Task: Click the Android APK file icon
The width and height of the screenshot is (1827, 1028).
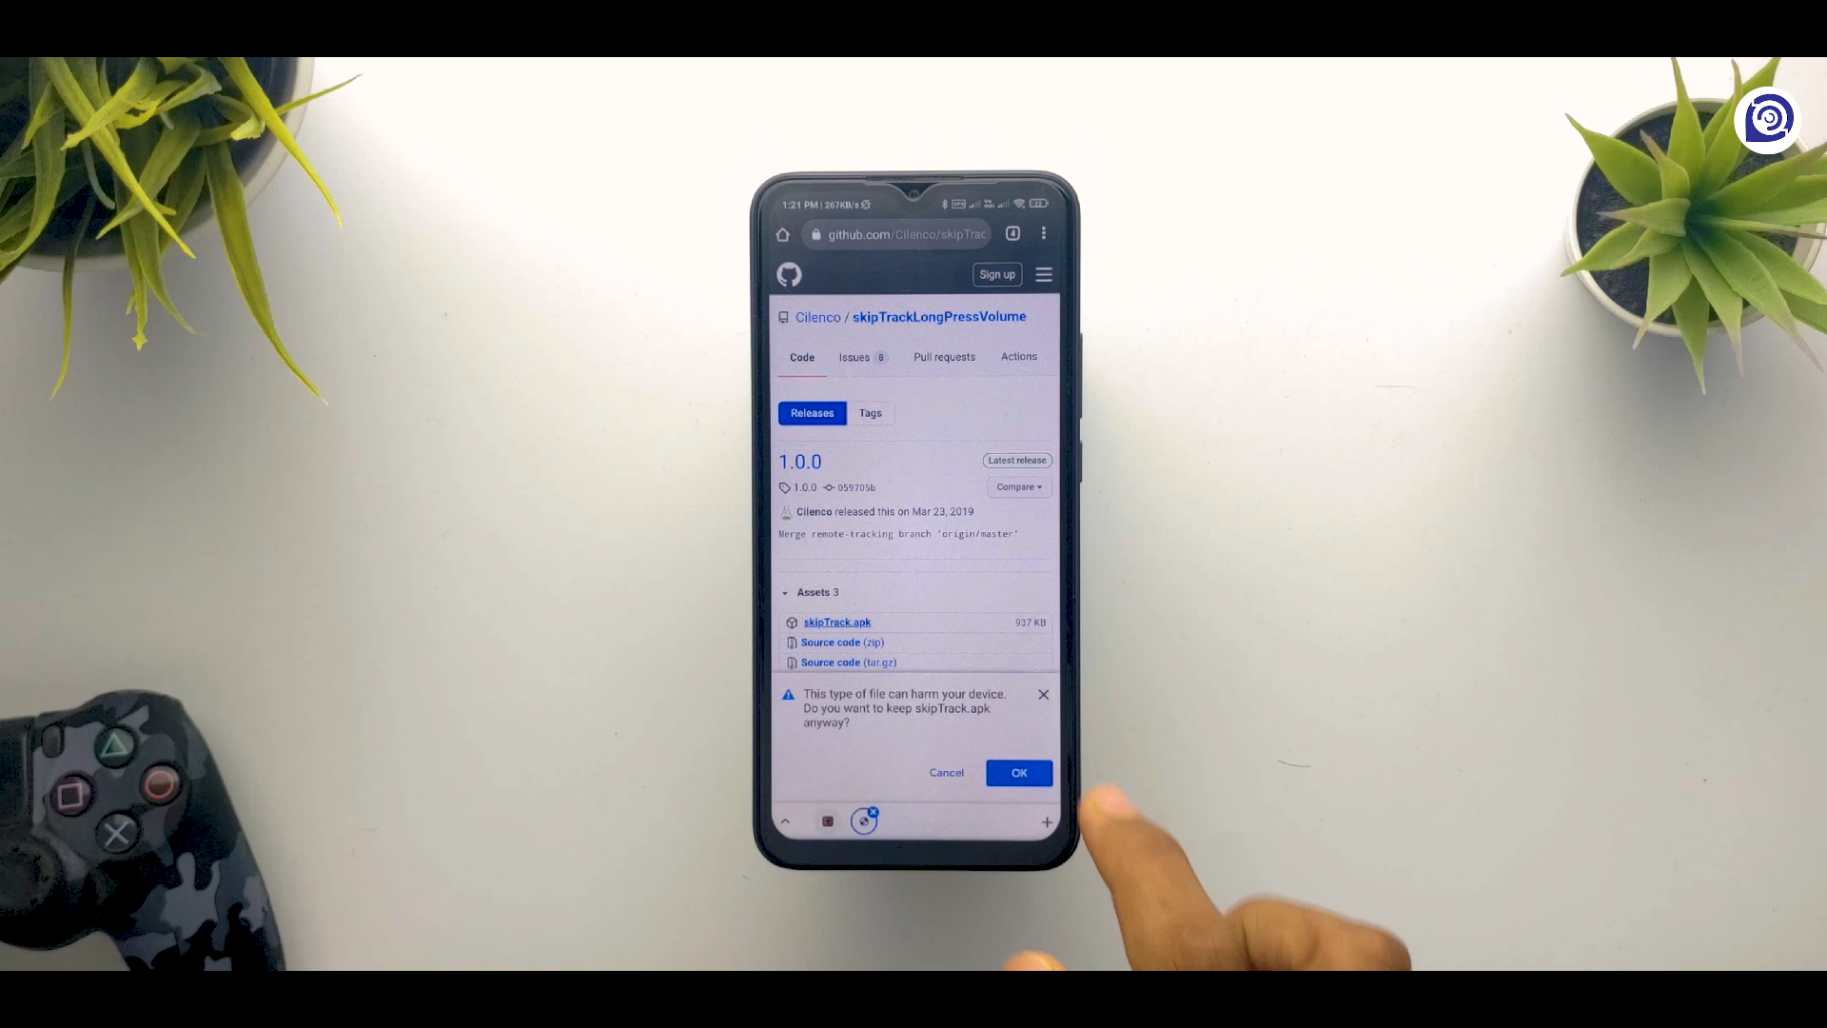Action: (x=791, y=622)
